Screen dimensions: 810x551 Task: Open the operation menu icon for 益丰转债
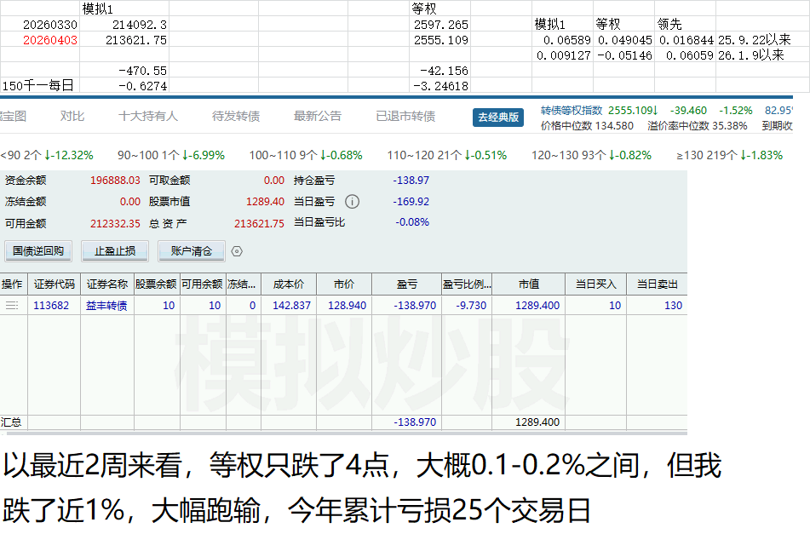(x=12, y=306)
